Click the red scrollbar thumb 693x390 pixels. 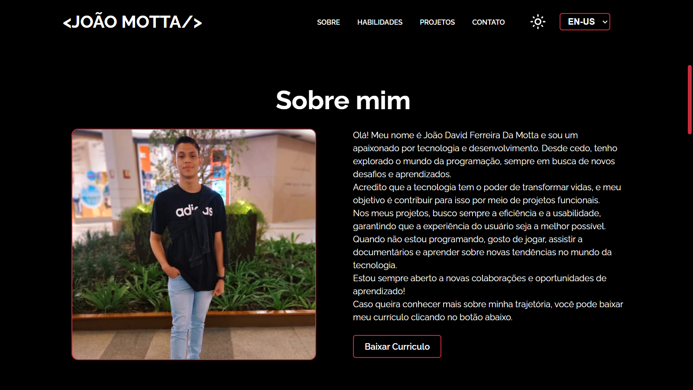[x=690, y=100]
